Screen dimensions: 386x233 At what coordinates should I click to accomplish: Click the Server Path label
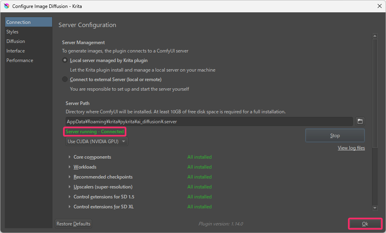pos(78,103)
